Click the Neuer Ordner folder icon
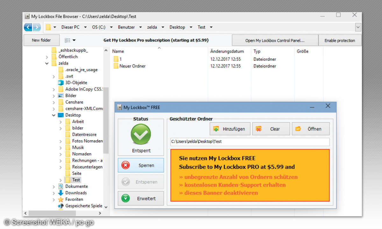Viewport: 382px width, 229px height. pos(116,66)
